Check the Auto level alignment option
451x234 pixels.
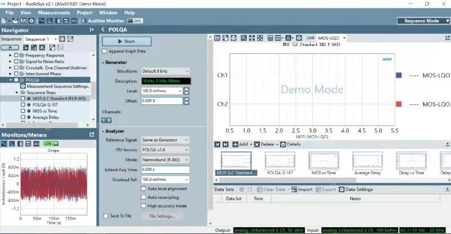(143, 189)
